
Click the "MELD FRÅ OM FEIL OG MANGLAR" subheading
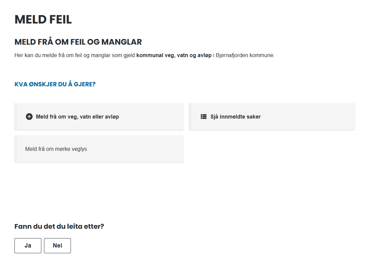pos(78,42)
